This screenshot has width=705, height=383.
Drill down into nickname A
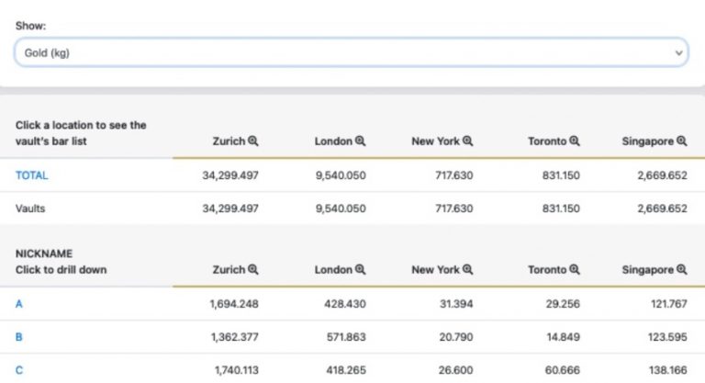click(19, 303)
